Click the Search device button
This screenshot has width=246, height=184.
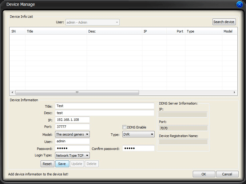[224, 22]
